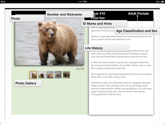Show the fourth gallery thumbnail photo
The height and width of the screenshot is (124, 165).
[58, 75]
